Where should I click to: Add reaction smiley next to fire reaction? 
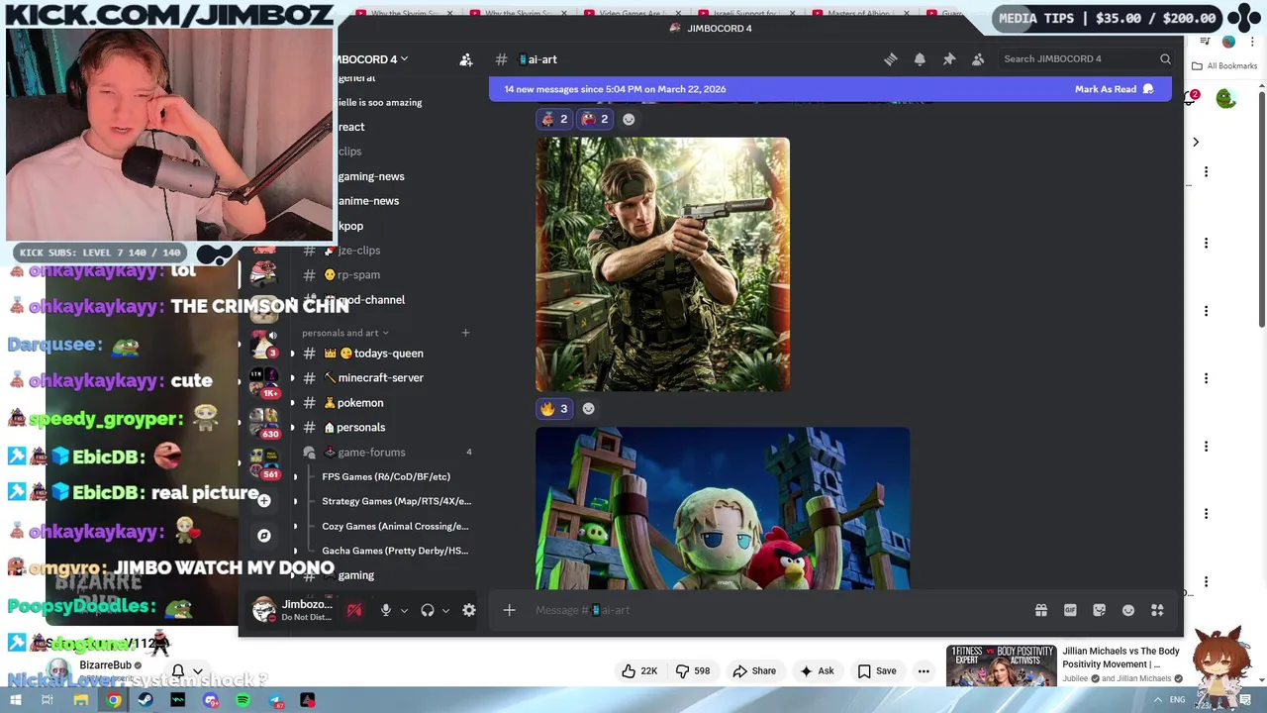(x=588, y=408)
